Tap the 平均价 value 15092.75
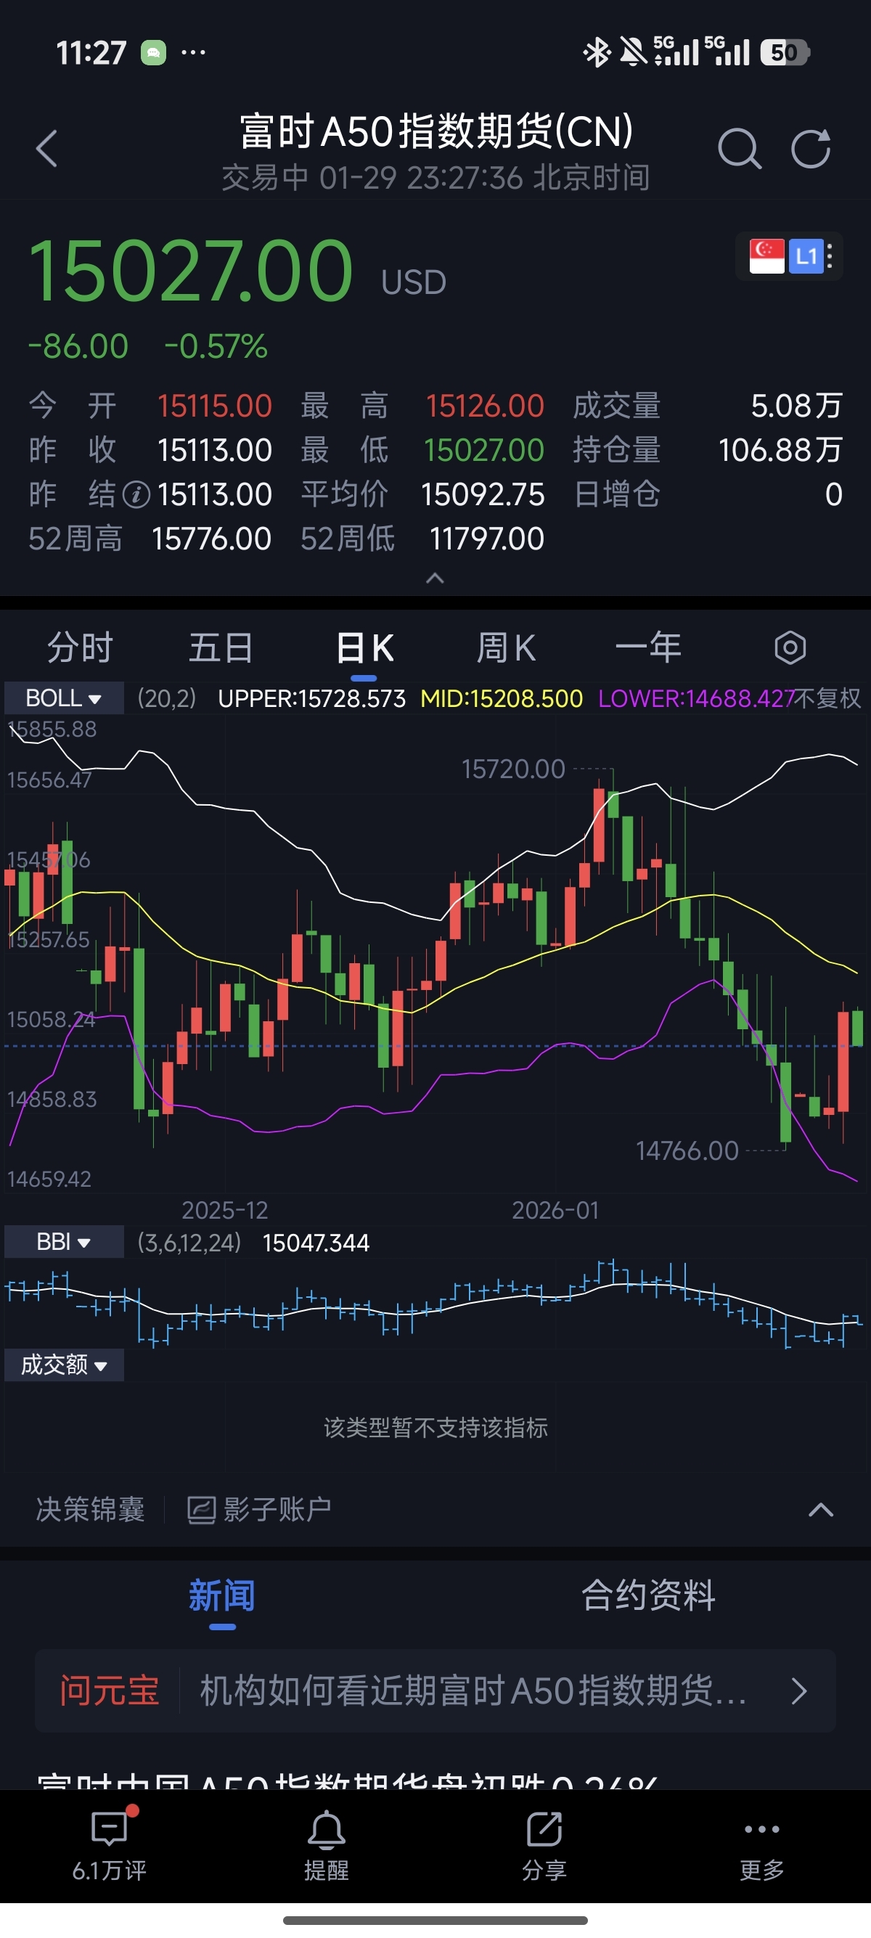871x1938 pixels. pyautogui.click(x=483, y=494)
